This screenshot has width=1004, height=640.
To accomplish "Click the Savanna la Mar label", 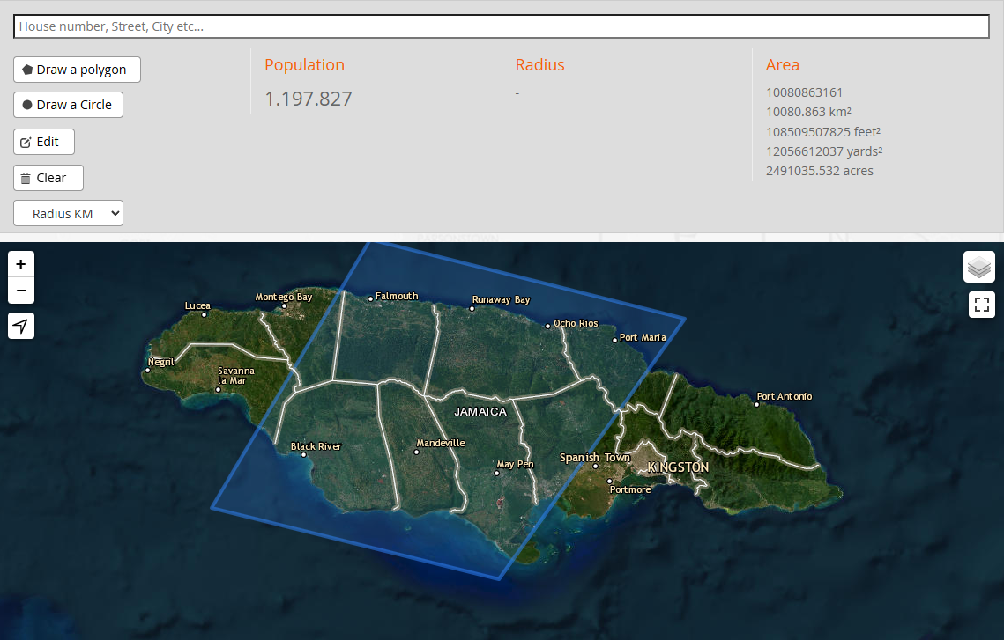I will coord(235,375).
